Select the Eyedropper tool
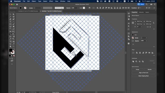 10,39
